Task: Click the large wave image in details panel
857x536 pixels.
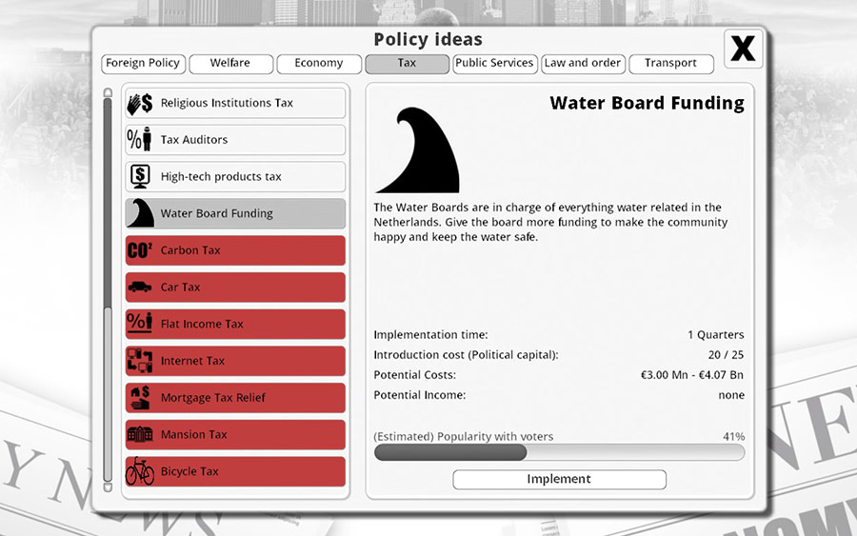Action: point(418,150)
